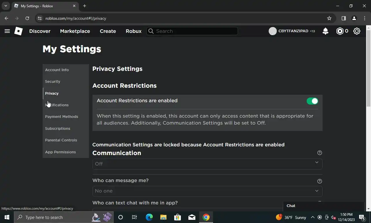Open Mail app from taskbar

[192, 217]
